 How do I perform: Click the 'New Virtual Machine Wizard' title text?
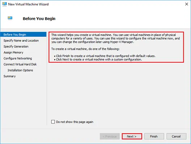[x=28, y=4]
